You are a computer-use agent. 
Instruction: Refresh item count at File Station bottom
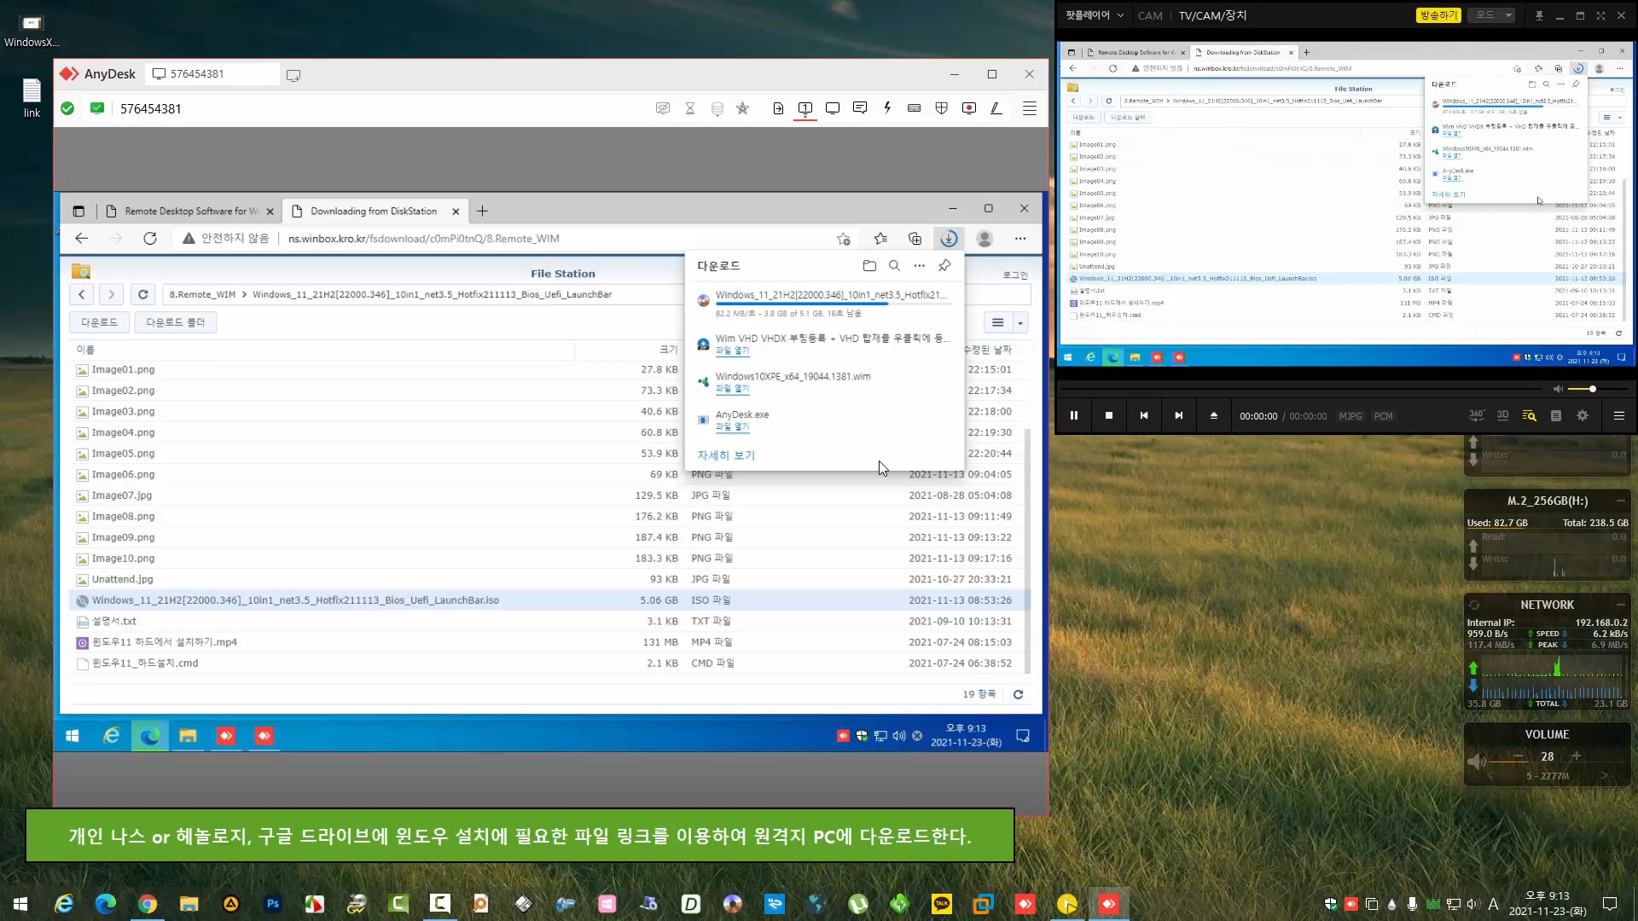tap(1018, 694)
